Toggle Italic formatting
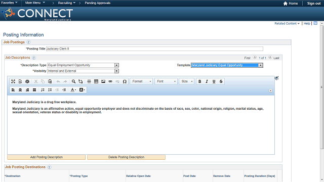The image size is (324, 182). [x=207, y=81]
